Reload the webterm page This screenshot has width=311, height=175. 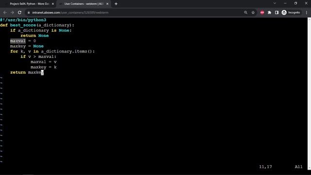(19, 13)
